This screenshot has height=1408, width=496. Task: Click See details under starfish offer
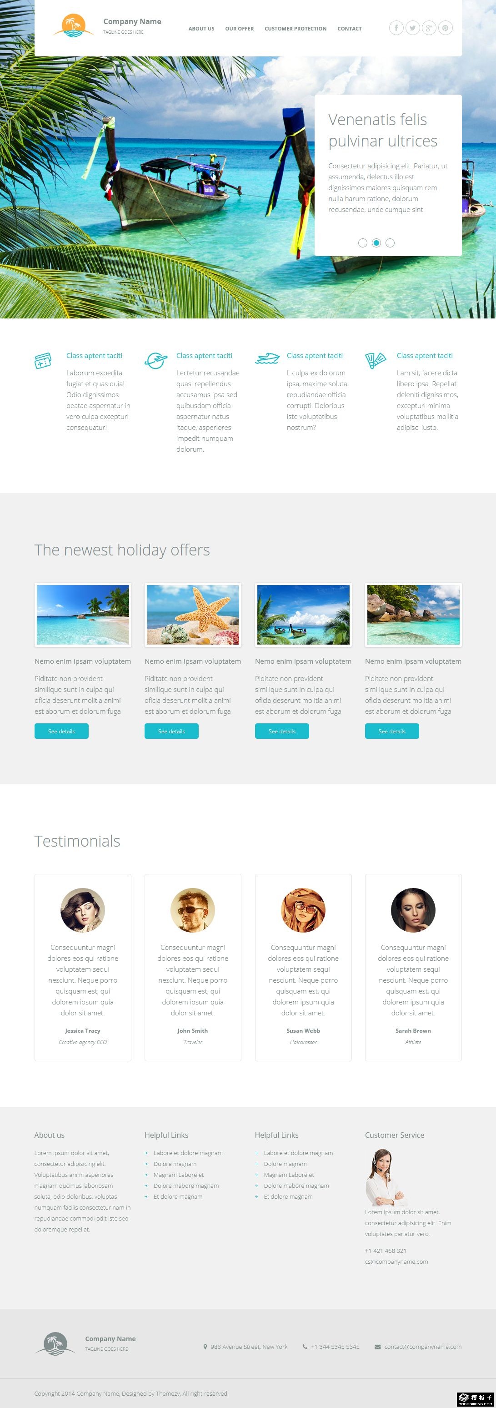point(171,731)
